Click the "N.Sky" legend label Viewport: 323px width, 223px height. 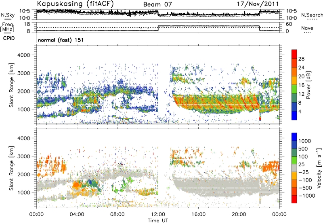point(8,15)
